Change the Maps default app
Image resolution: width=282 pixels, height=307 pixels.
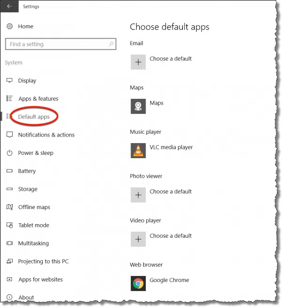[x=157, y=103]
